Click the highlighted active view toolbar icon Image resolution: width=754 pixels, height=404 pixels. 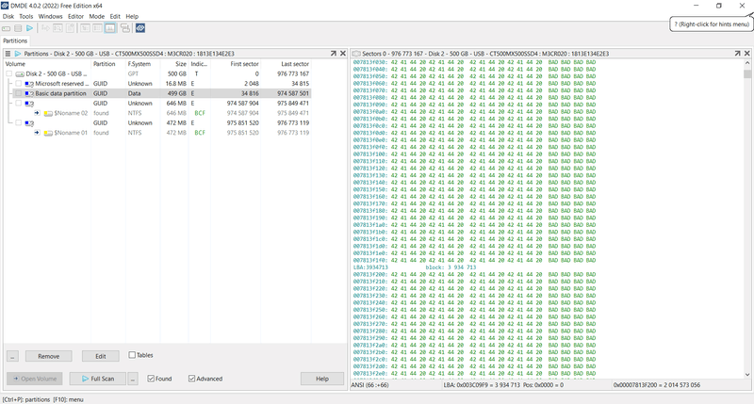[110, 28]
